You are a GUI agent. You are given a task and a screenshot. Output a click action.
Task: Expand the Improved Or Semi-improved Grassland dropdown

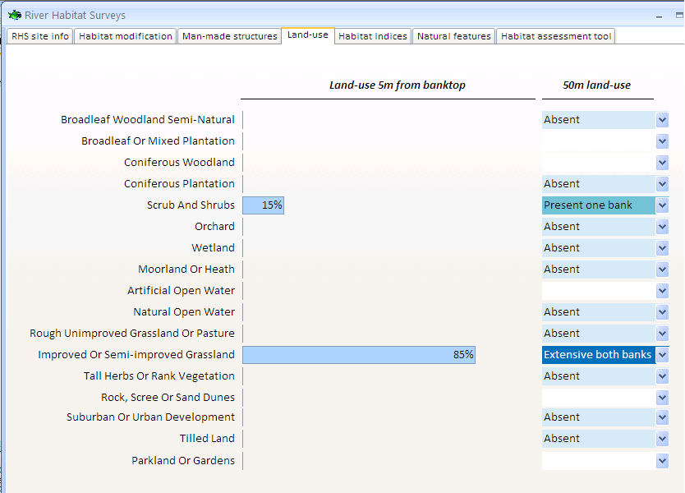pos(662,355)
